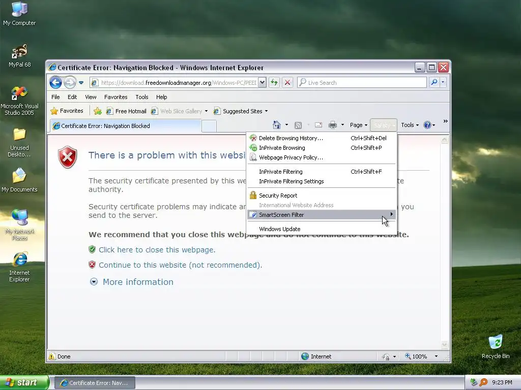Open My Computer desktop icon
This screenshot has width=521, height=390.
[19, 13]
